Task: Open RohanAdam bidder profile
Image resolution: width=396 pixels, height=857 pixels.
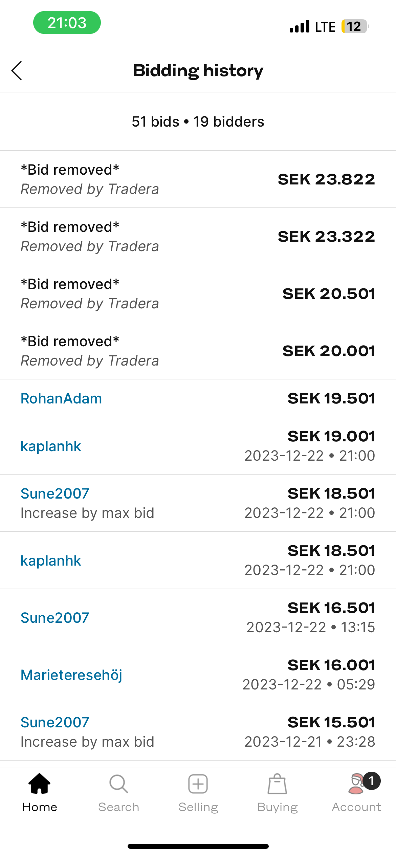Action: tap(61, 398)
